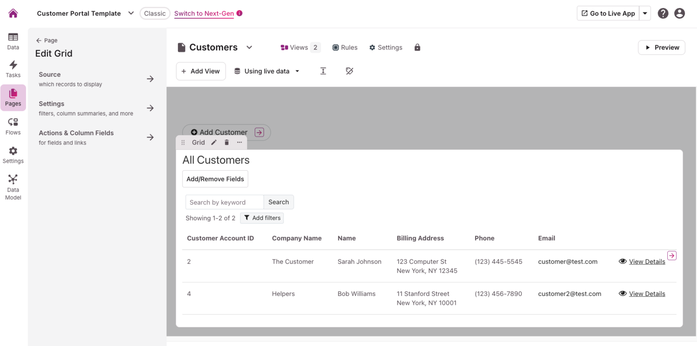The width and height of the screenshot is (697, 346).
Task: Open Data Model in sidebar
Action: [x=13, y=186]
